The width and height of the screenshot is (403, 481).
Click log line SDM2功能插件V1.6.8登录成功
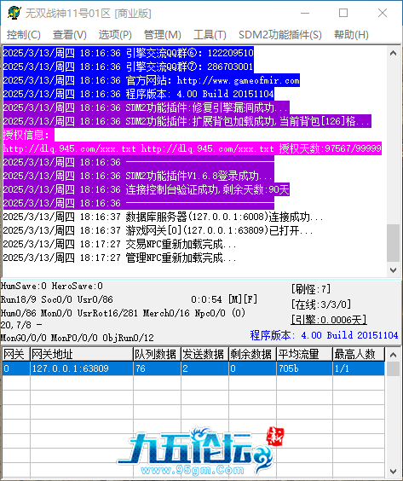click(x=139, y=176)
